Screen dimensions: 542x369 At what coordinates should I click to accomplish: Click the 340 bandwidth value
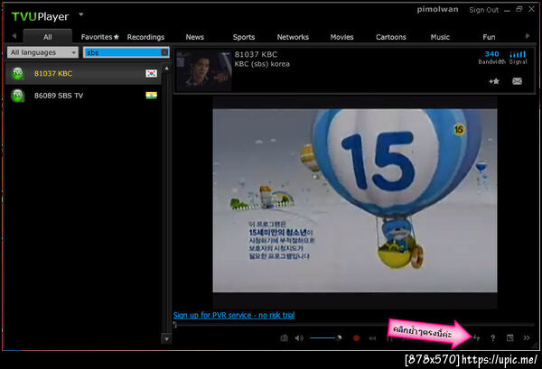[x=491, y=54]
